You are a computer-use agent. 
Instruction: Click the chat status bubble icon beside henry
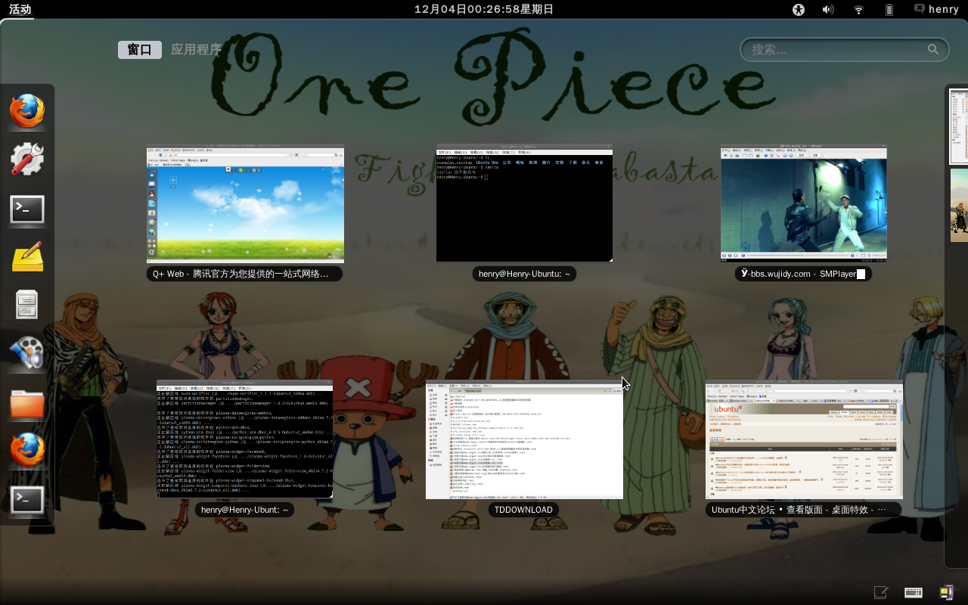pyautogui.click(x=920, y=8)
